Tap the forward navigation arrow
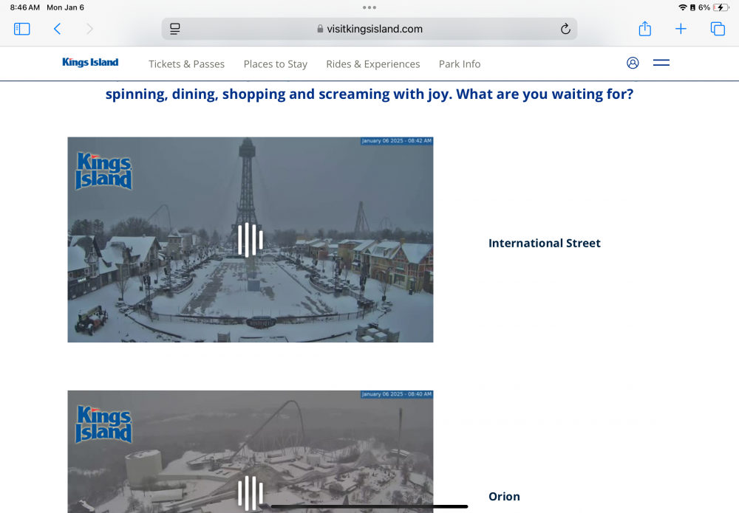The image size is (739, 513). click(x=89, y=29)
